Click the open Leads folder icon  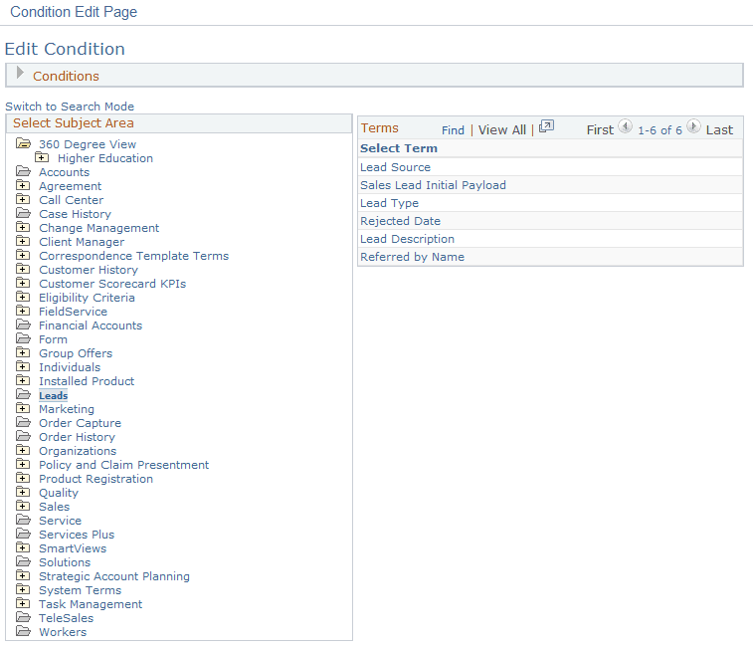(x=23, y=394)
